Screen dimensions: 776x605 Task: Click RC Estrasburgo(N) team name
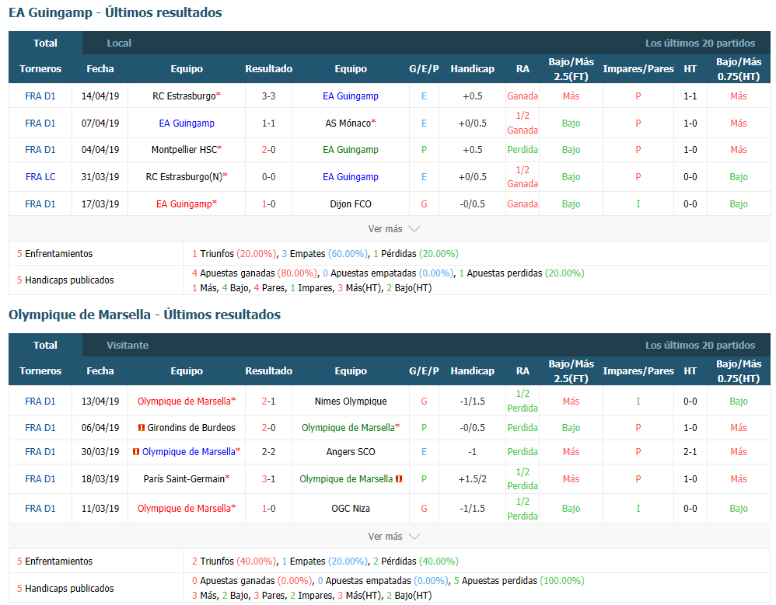[184, 176]
